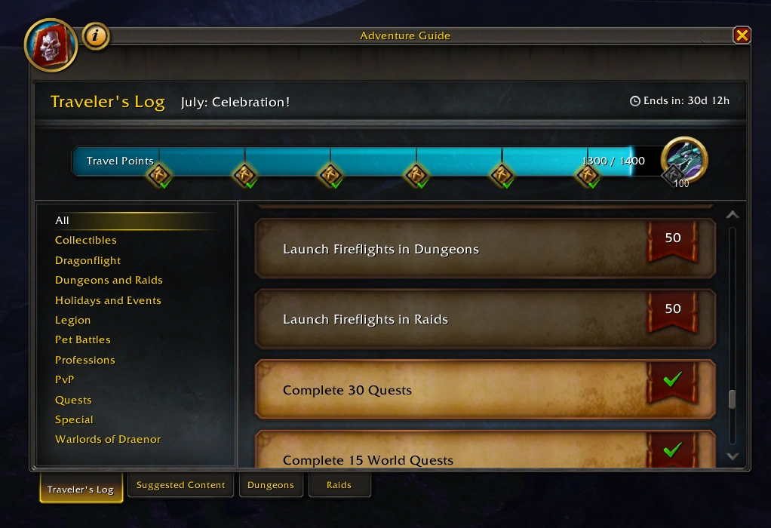Click the activity list scrollbar thumb
This screenshot has width=771, height=528.
tap(733, 399)
